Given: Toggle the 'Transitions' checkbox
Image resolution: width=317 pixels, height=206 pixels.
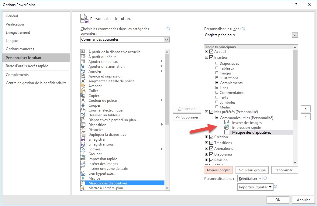Looking at the screenshot, I should 212,143.
